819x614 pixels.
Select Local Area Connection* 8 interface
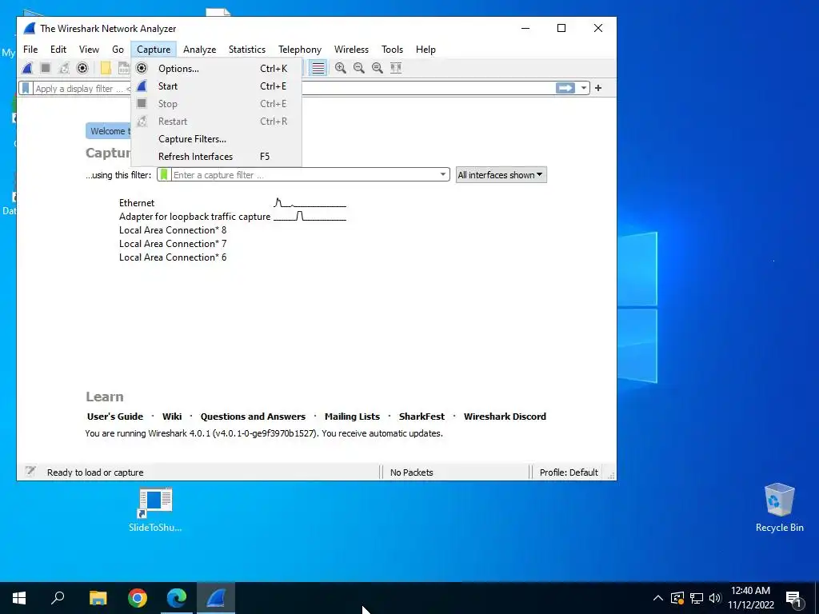[x=173, y=230]
